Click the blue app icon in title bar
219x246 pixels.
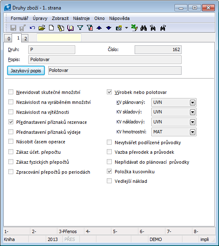click(7, 7)
